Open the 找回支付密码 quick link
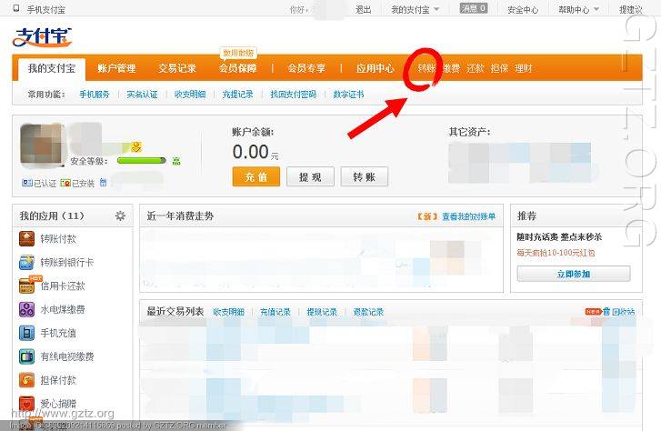 tap(293, 95)
